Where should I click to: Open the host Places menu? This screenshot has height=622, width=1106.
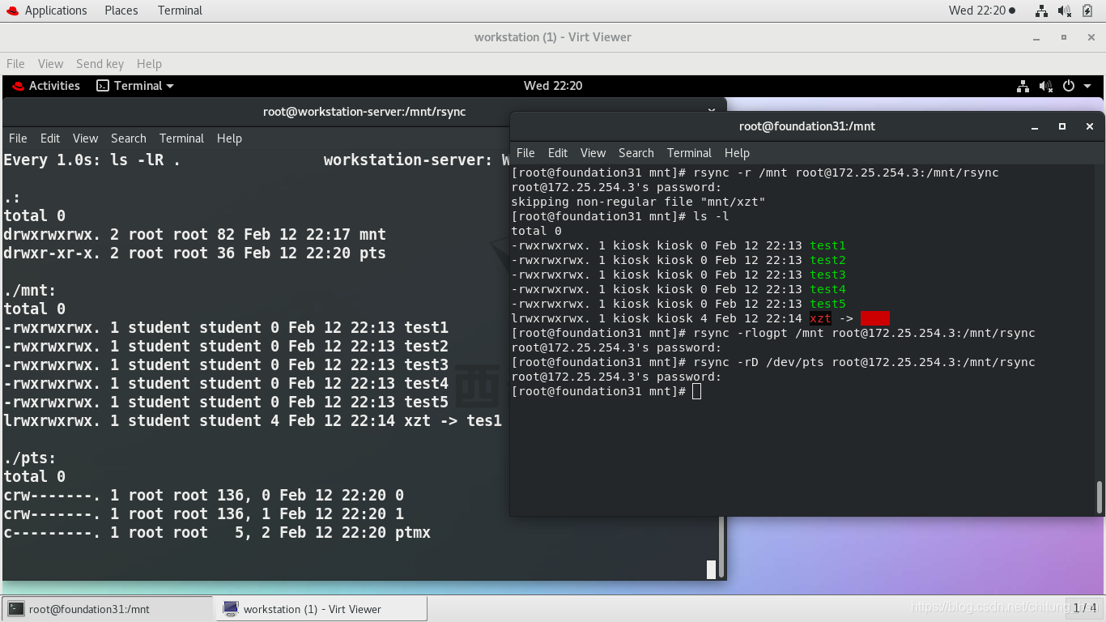point(121,11)
